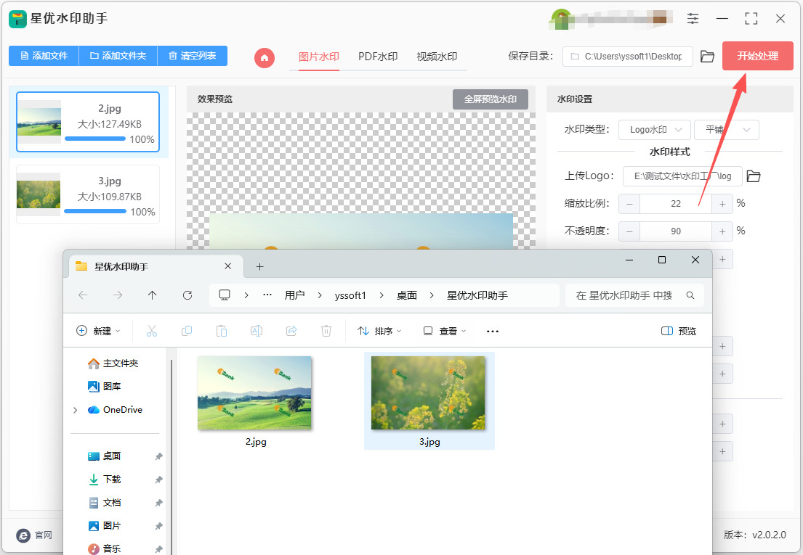Toggle the 预览 preview pane in explorer
Image resolution: width=803 pixels, height=555 pixels.
pyautogui.click(x=679, y=331)
